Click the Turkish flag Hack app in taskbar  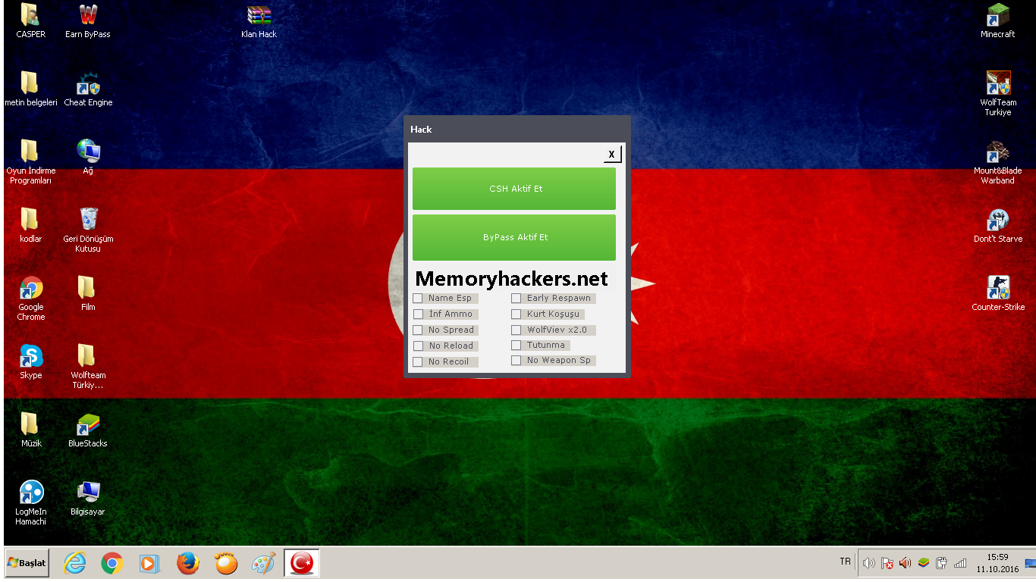click(x=302, y=563)
